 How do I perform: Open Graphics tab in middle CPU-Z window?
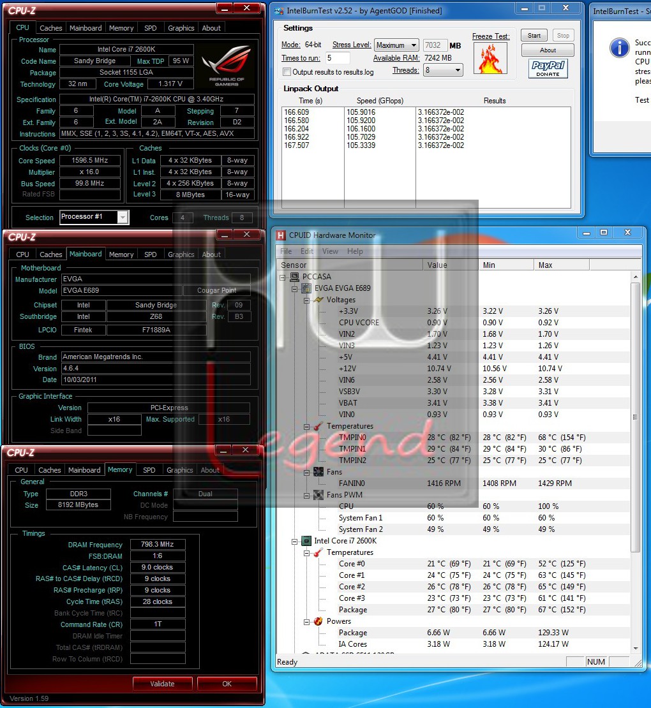point(181,254)
